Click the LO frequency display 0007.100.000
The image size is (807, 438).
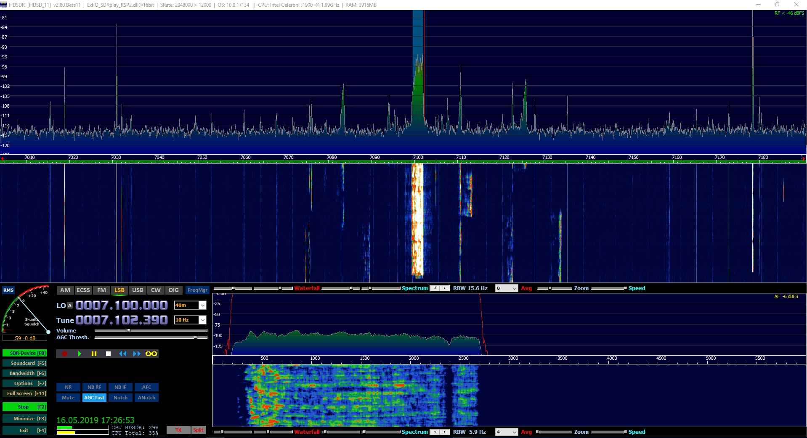(x=122, y=305)
